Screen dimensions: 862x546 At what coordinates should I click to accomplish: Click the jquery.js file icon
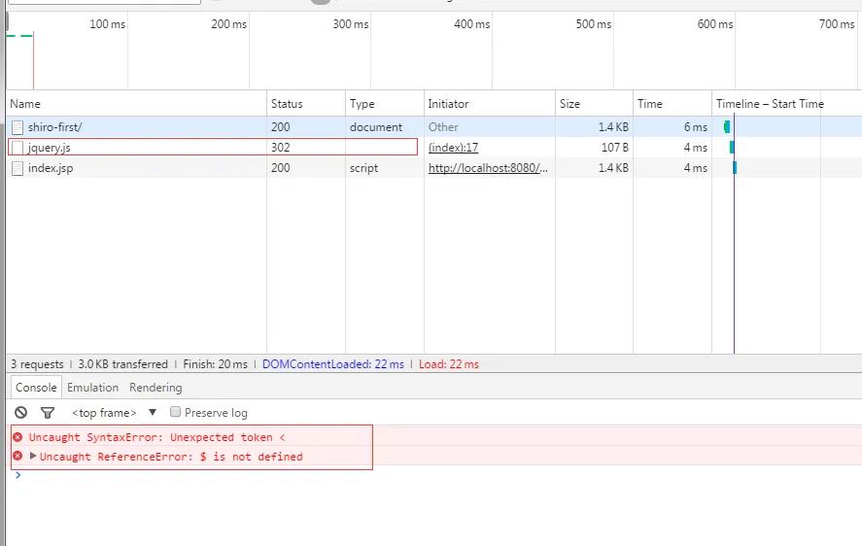pyautogui.click(x=17, y=148)
